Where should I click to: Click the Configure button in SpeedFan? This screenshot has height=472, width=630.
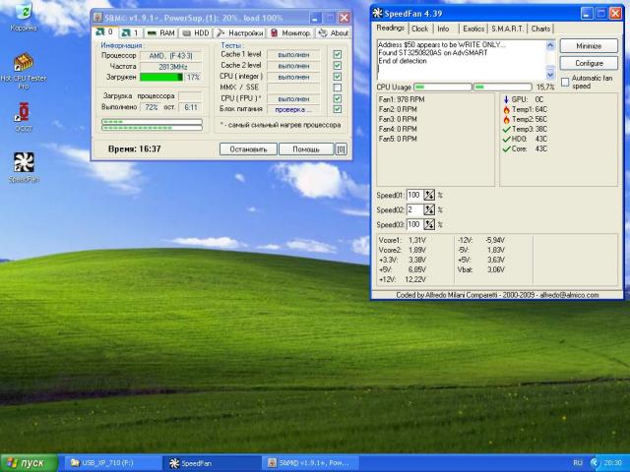point(589,63)
